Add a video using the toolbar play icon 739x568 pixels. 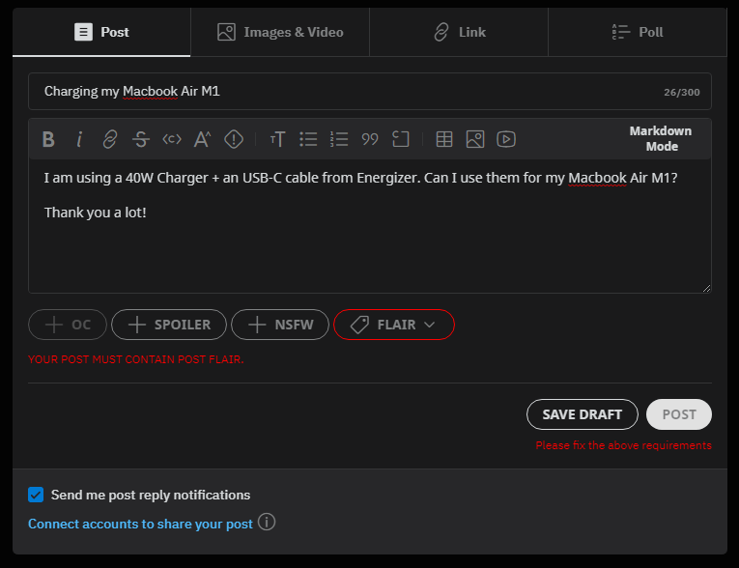tap(506, 139)
